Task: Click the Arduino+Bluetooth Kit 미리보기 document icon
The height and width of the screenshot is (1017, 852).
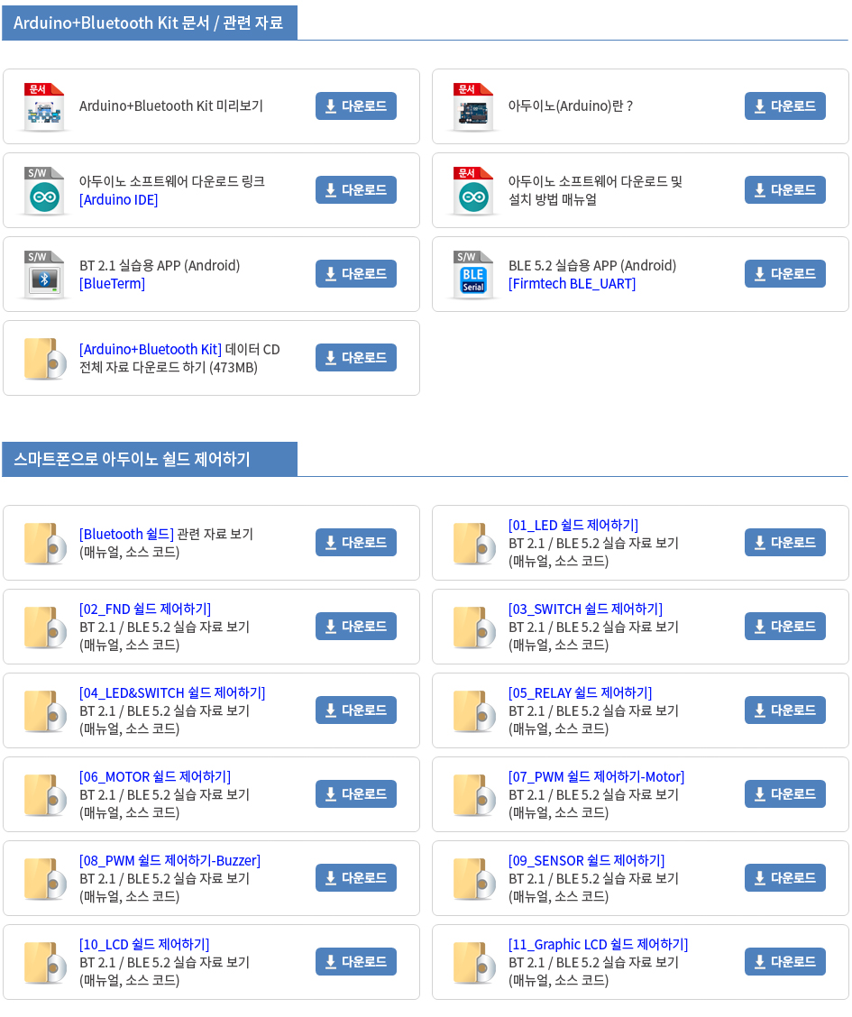Action: coord(44,107)
